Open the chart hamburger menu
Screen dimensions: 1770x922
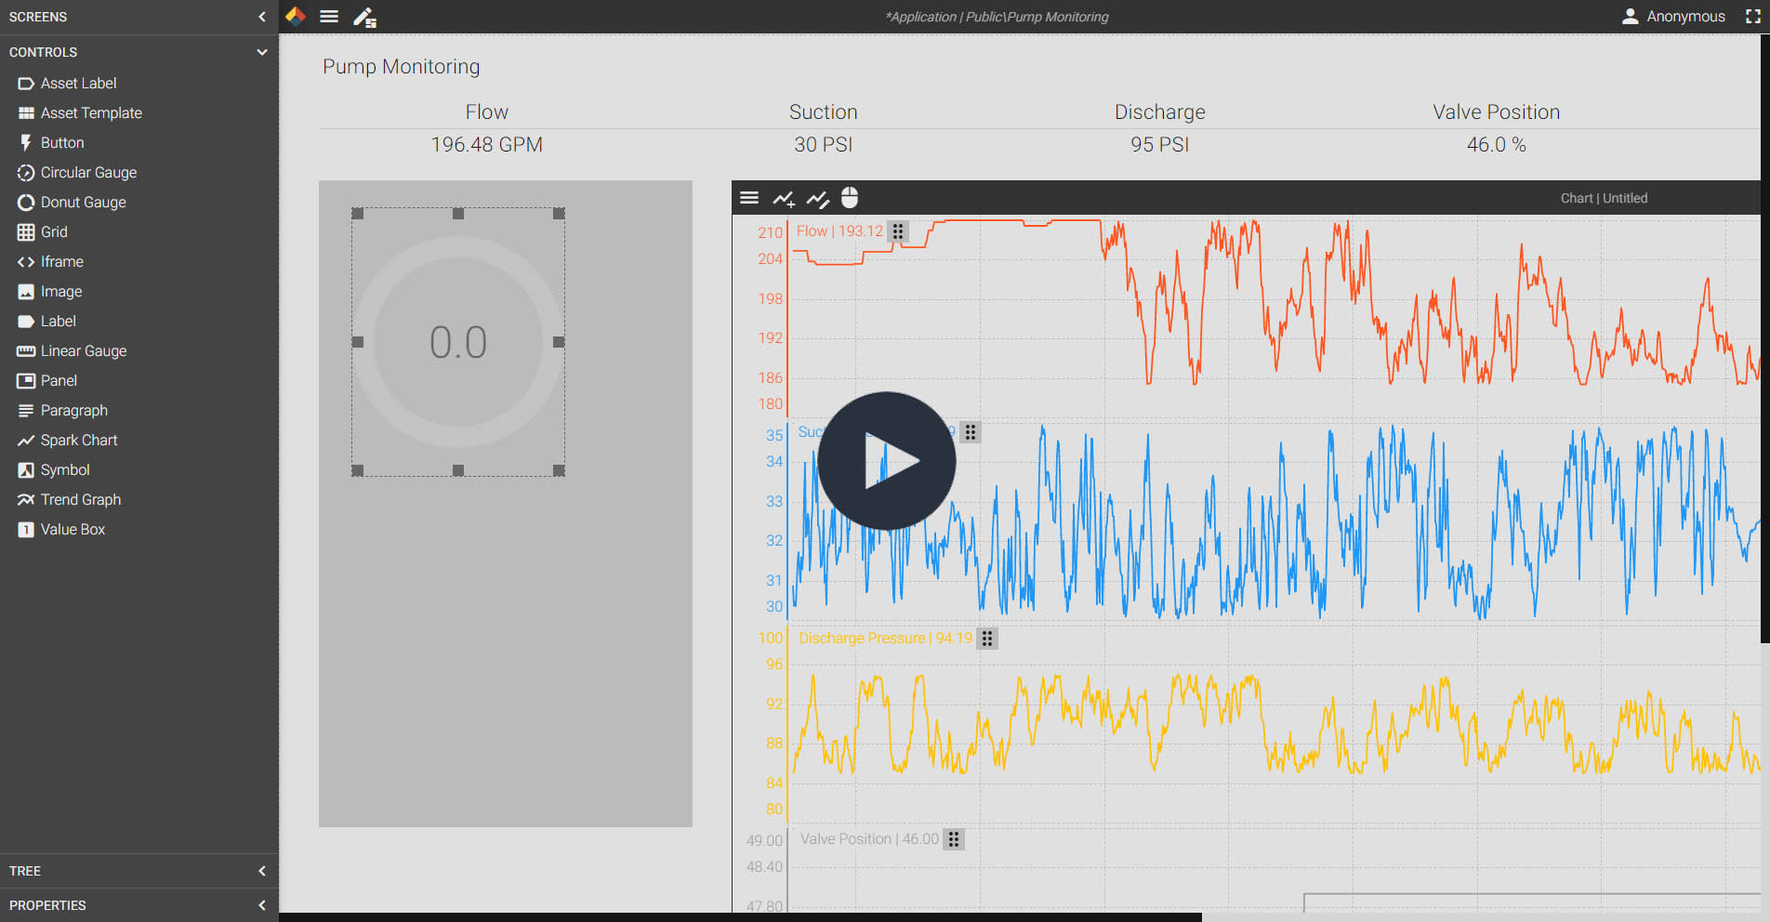coord(749,198)
